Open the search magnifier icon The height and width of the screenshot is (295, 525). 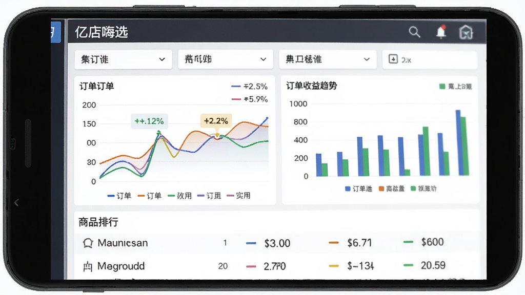(x=414, y=32)
